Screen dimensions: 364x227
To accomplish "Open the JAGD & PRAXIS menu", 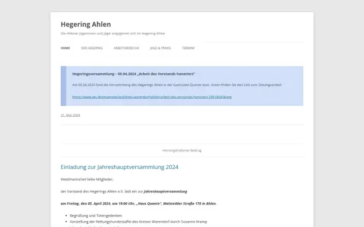I will 160,48.
